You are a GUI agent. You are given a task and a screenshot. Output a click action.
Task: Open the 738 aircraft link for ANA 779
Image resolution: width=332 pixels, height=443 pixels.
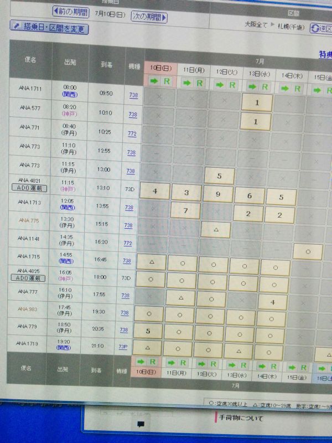123,329
